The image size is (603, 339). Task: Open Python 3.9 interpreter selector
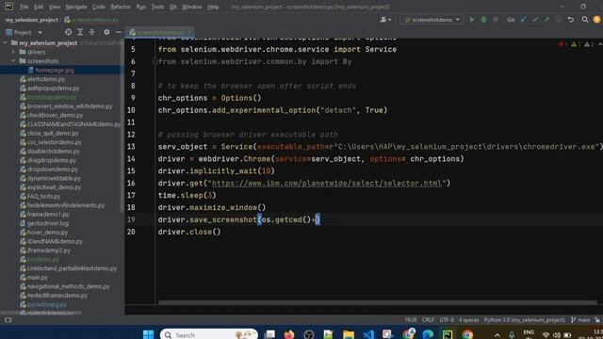[525, 320]
